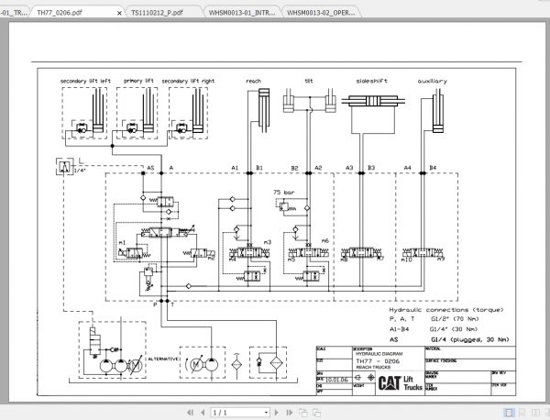Screen dimensions: 550x420
Task: Click 'TH77 - 0206' in title block
Action: 378,361
